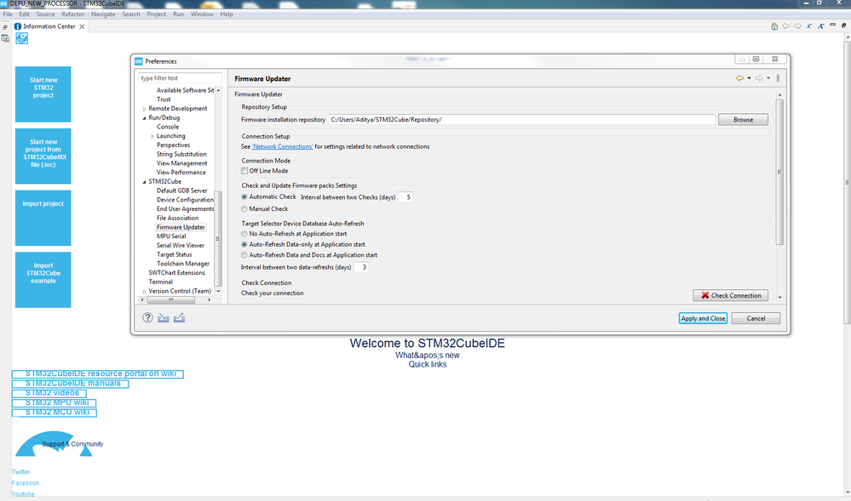Screen dimensions: 851x501
Task: Click the restore icon in the left trim bar
Action: [5, 27]
